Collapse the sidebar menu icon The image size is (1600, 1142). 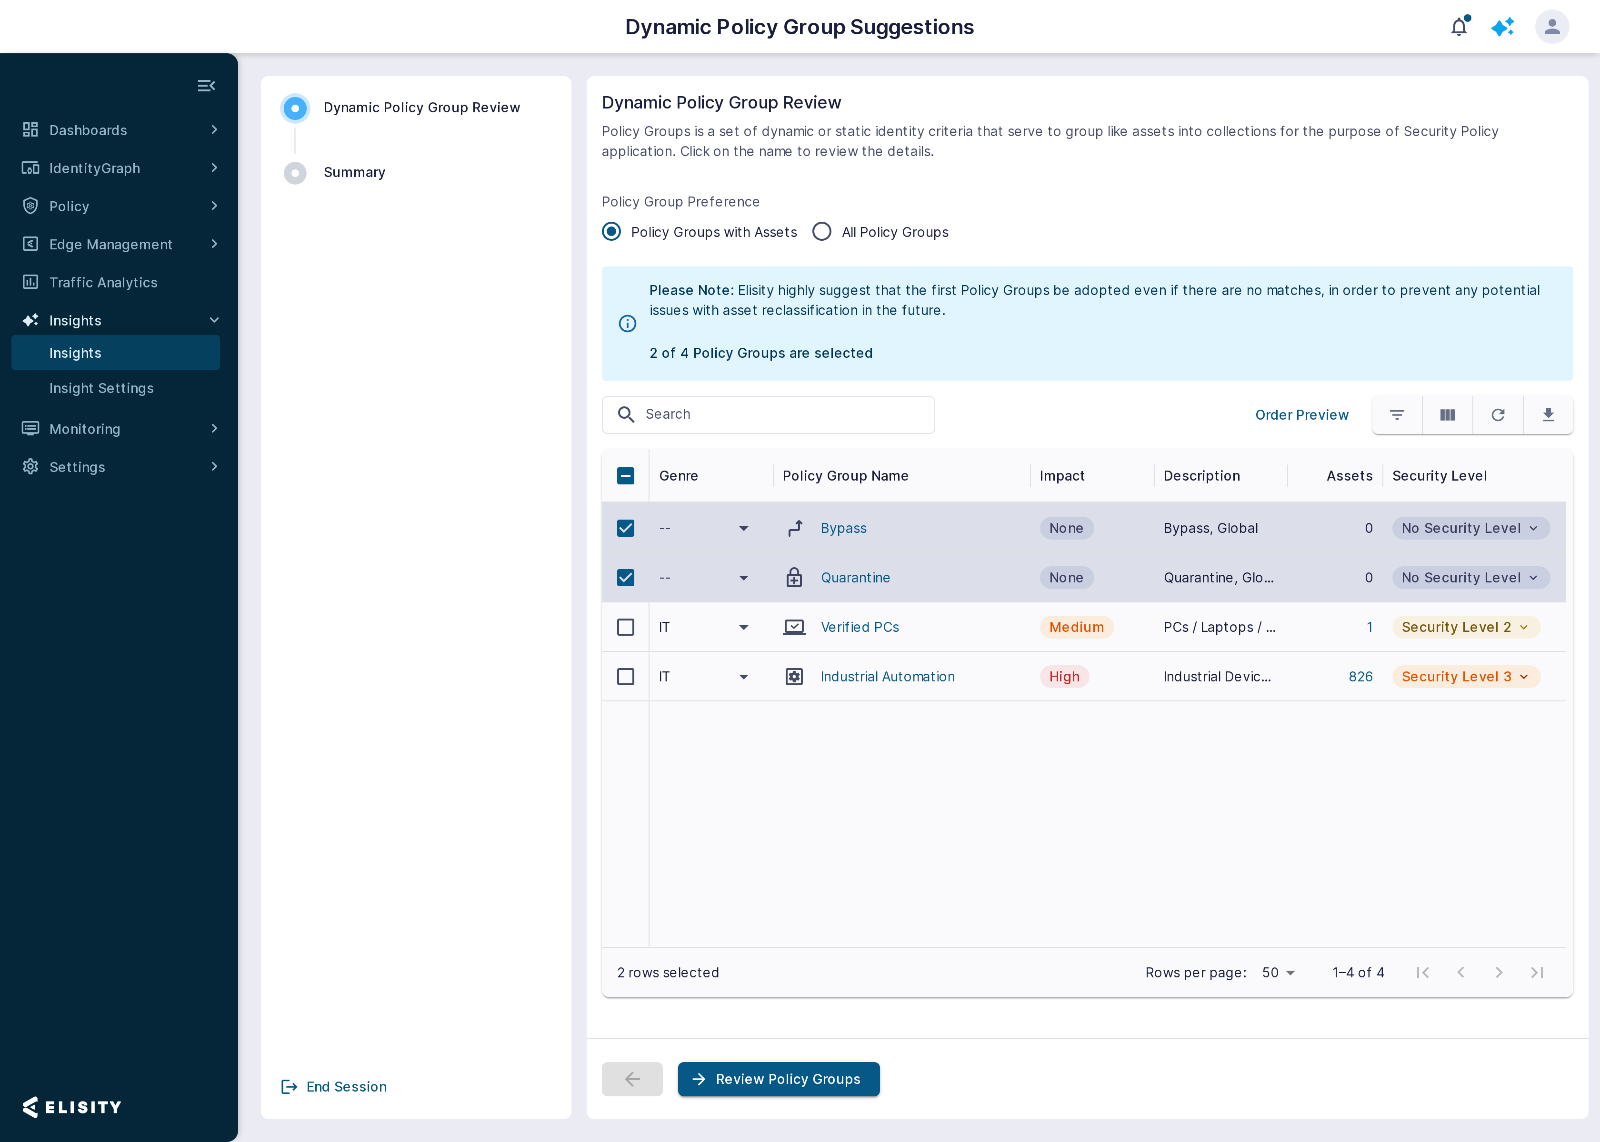click(x=206, y=86)
